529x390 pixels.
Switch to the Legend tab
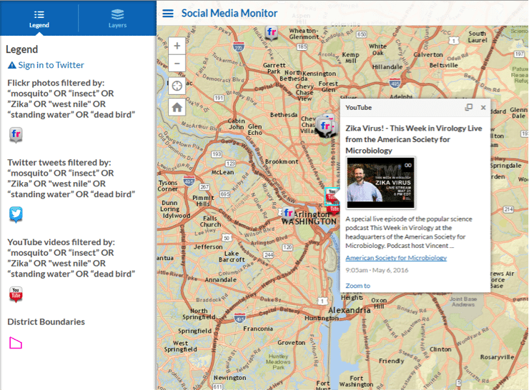pos(39,19)
